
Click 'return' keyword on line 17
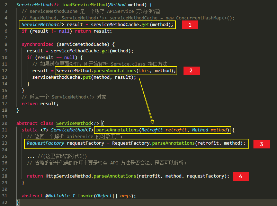pyautogui.click(x=30, y=104)
